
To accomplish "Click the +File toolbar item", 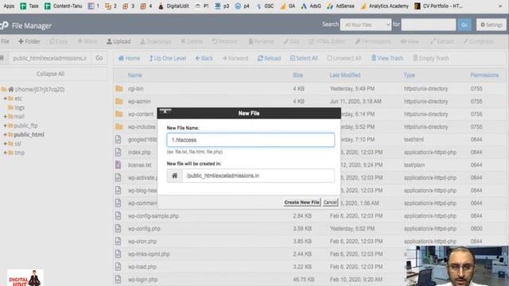I will pos(5,41).
